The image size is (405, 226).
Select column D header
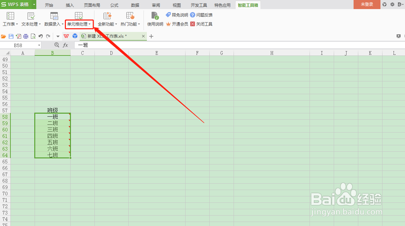(112, 53)
